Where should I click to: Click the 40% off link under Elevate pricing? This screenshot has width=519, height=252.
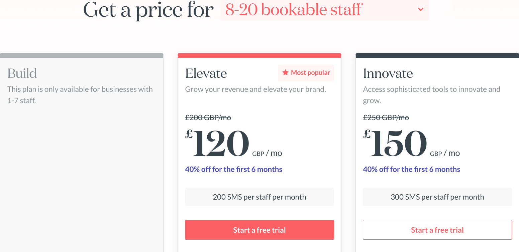233,169
